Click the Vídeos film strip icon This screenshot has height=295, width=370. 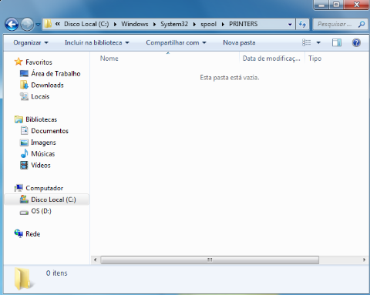click(x=24, y=165)
